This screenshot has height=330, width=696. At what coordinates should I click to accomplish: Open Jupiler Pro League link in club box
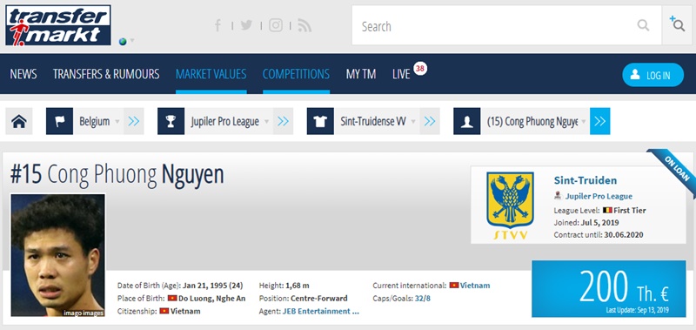point(599,196)
